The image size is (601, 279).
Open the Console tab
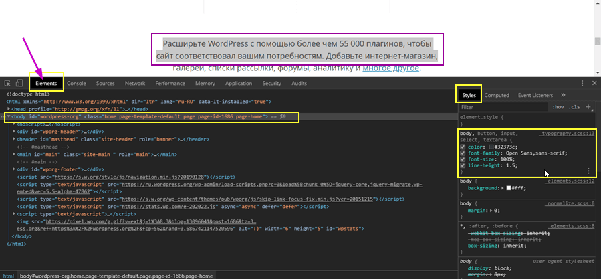coord(77,83)
